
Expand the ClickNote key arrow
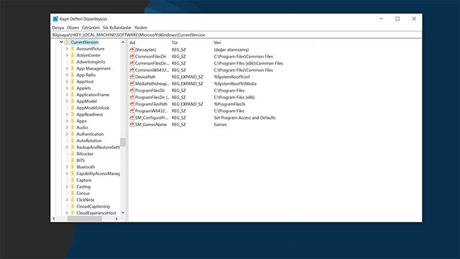(66, 200)
